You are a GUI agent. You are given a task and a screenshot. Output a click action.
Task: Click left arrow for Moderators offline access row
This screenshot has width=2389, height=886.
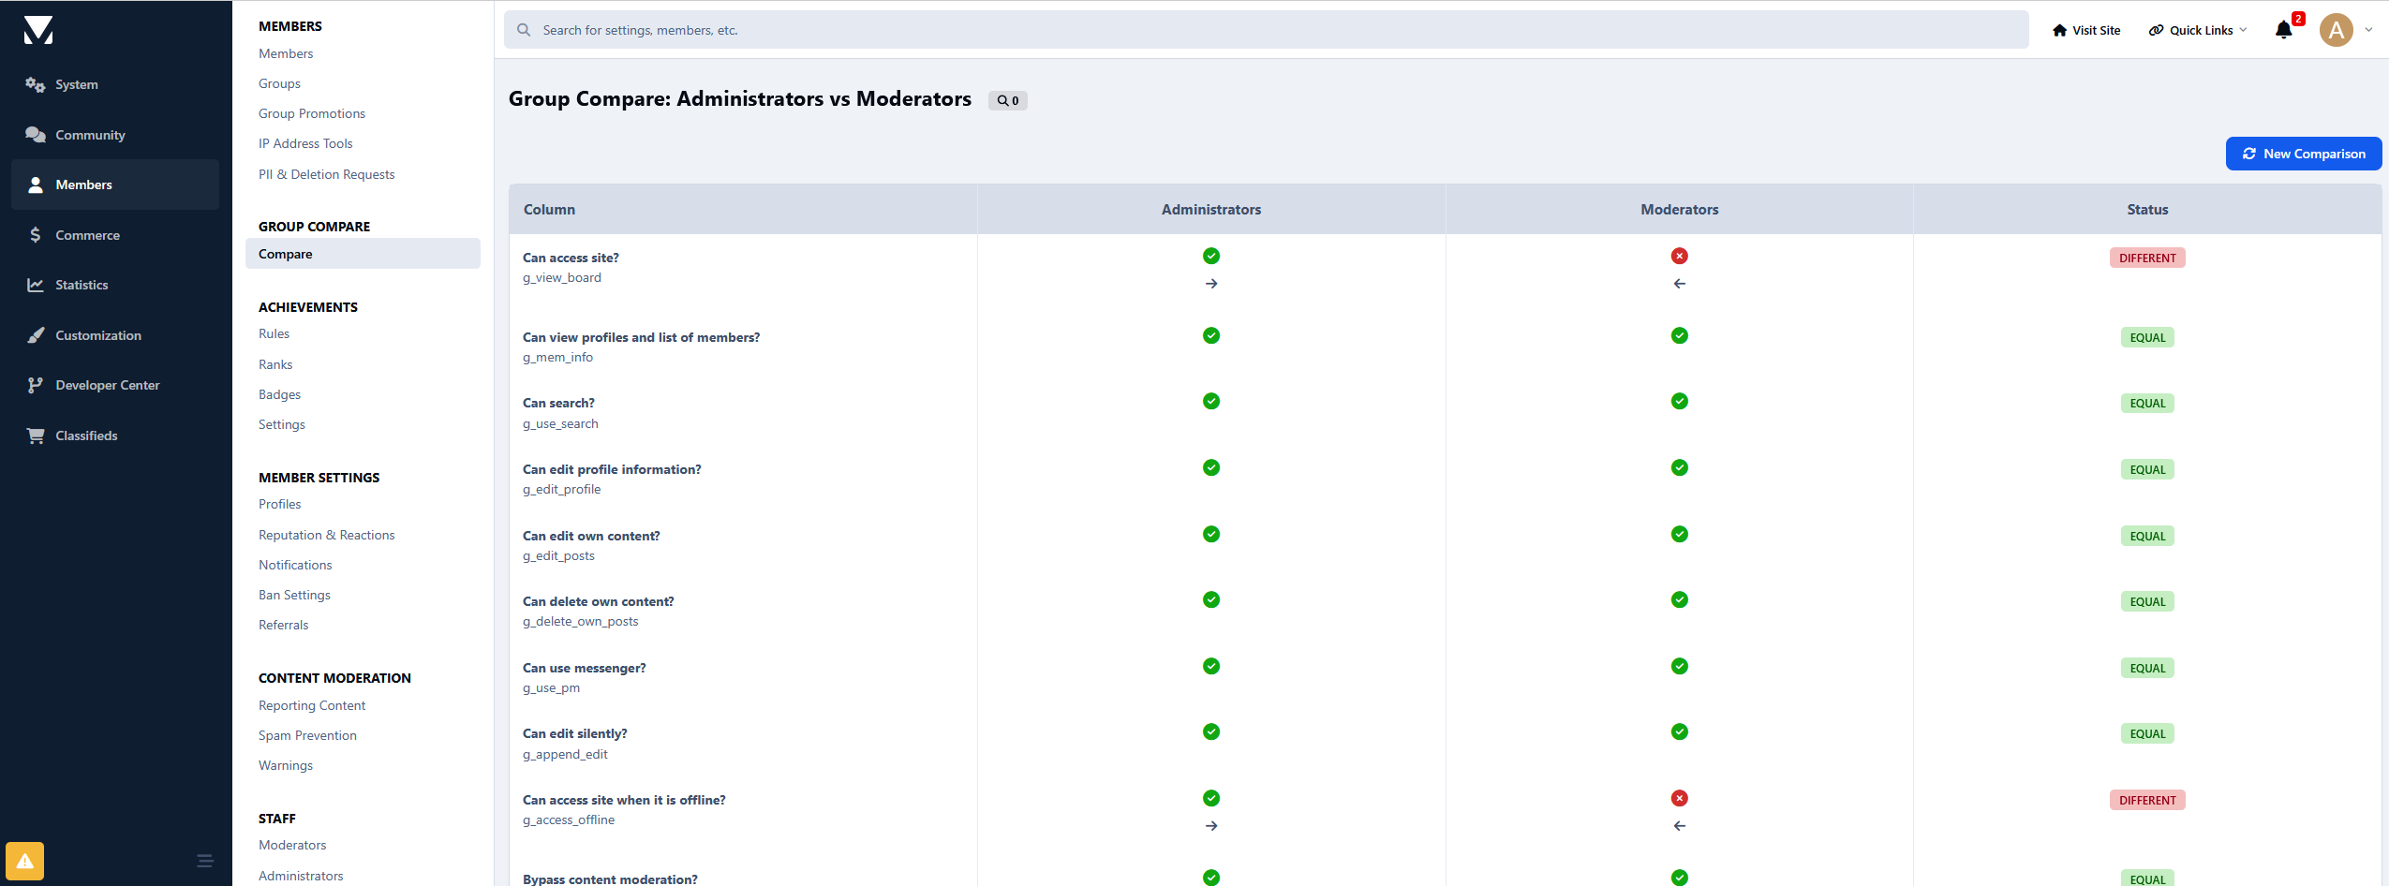(x=1679, y=826)
